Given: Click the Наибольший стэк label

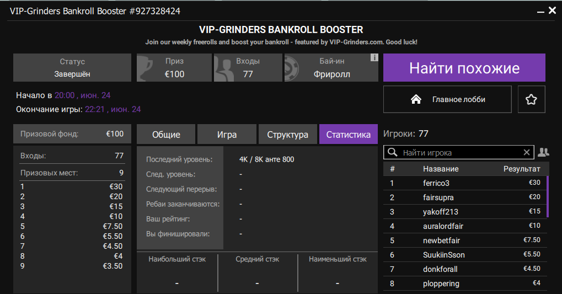Looking at the screenshot, I should (x=177, y=259).
